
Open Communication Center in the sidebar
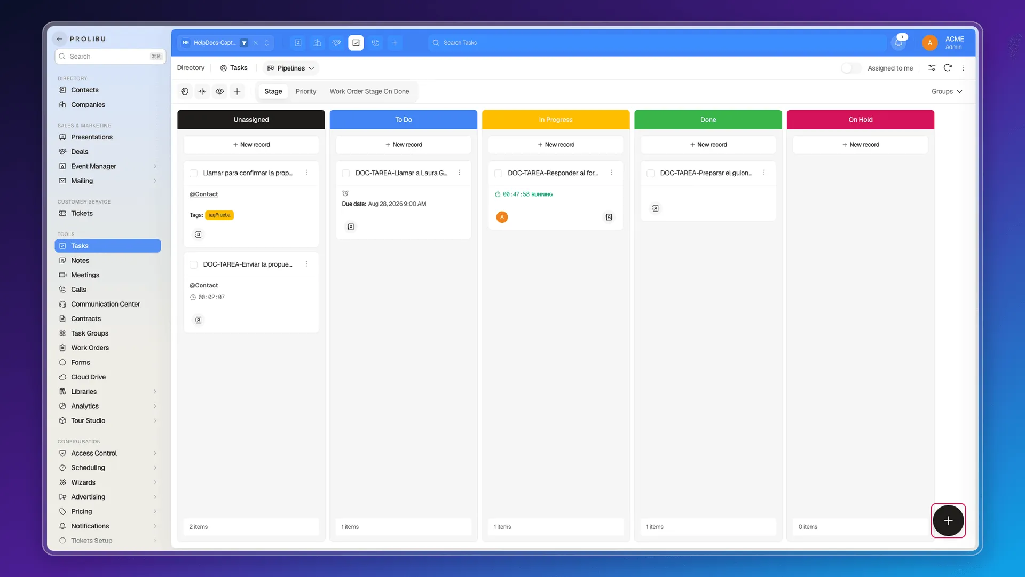107,304
